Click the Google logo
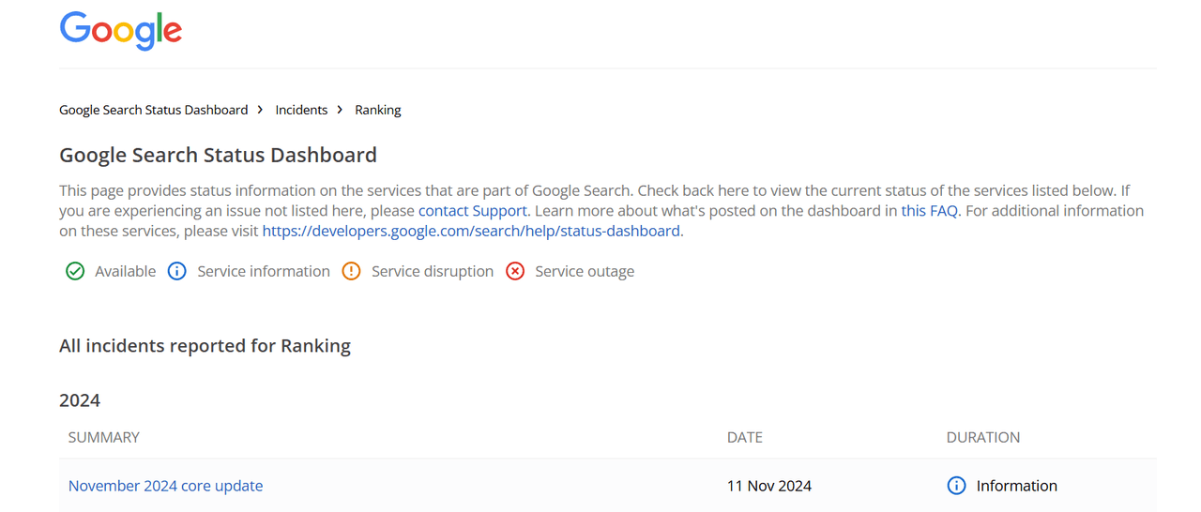Image resolution: width=1201 pixels, height=512 pixels. pyautogui.click(x=120, y=31)
